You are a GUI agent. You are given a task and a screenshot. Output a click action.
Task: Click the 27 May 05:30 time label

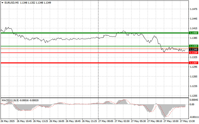(138, 121)
